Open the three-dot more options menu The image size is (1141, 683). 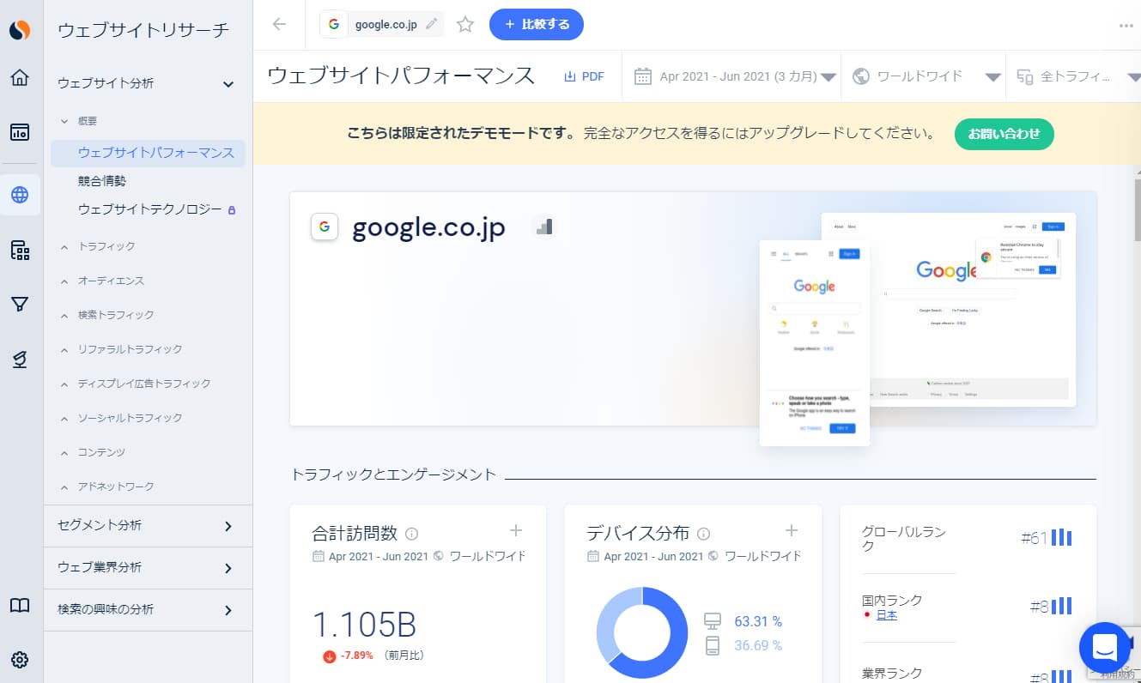[x=1126, y=25]
